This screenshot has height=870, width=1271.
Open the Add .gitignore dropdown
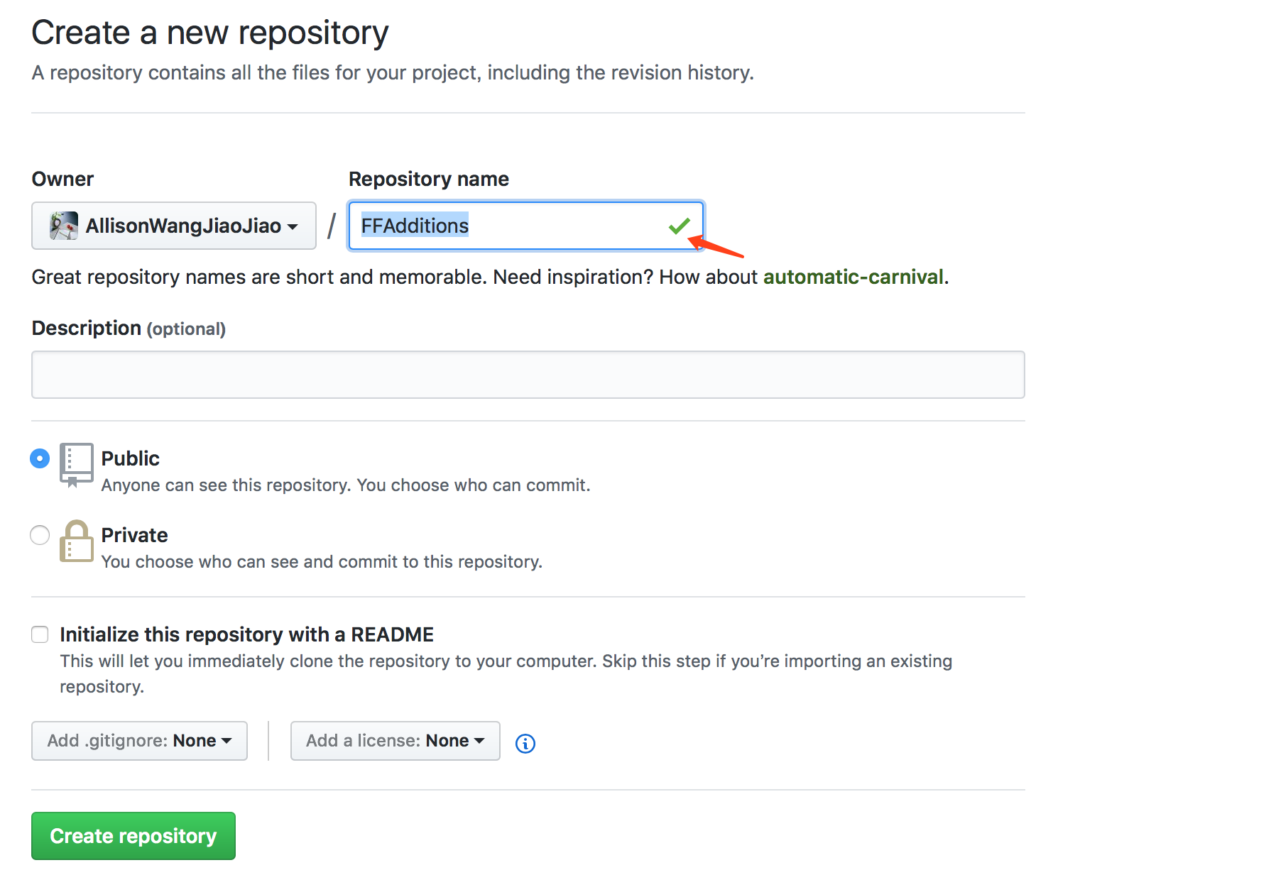[x=139, y=741]
